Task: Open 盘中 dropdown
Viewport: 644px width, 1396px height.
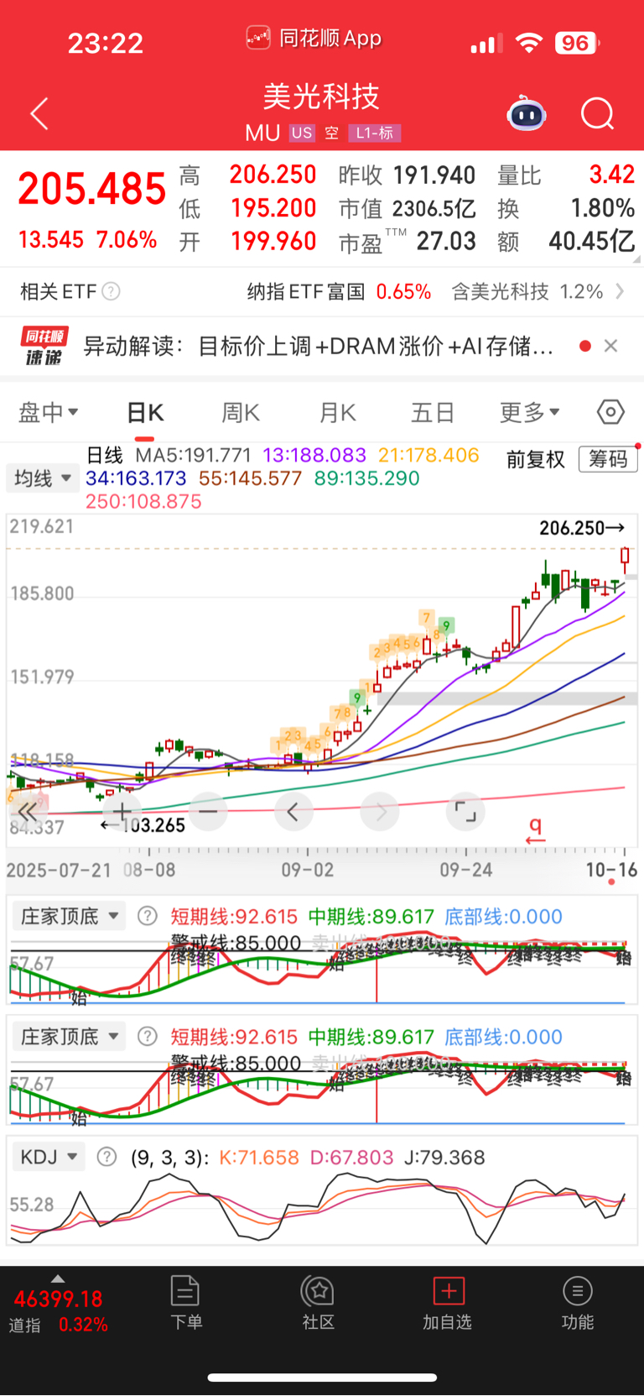Action: coord(48,412)
